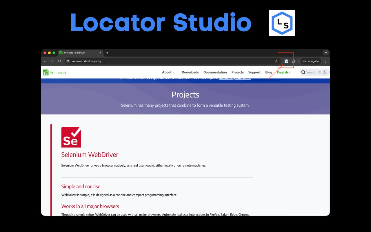Expand the tab search chevron in tab strip
371x232 pixels.
tap(326, 53)
